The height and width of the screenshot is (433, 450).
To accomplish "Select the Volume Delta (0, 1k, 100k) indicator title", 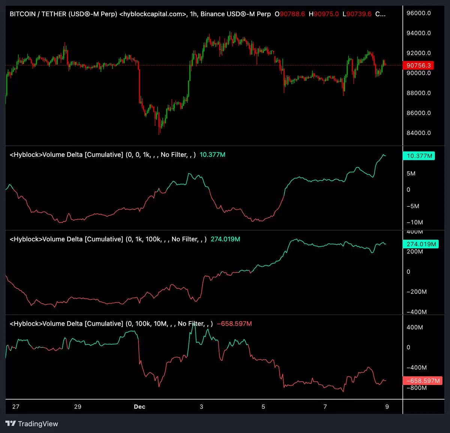I will 108,239.
